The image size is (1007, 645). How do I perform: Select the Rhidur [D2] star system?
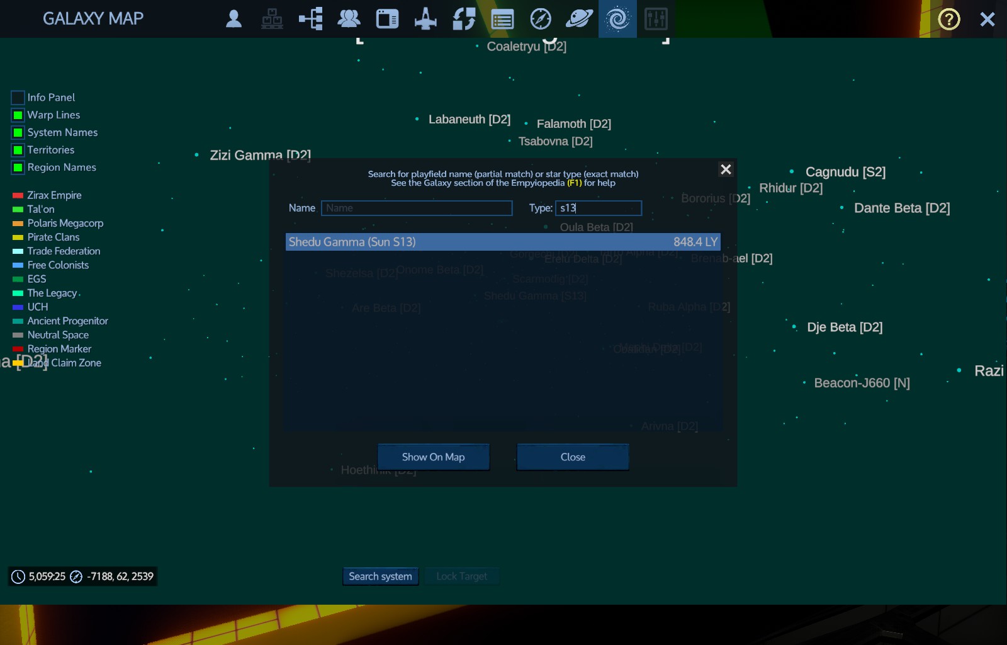coord(791,188)
